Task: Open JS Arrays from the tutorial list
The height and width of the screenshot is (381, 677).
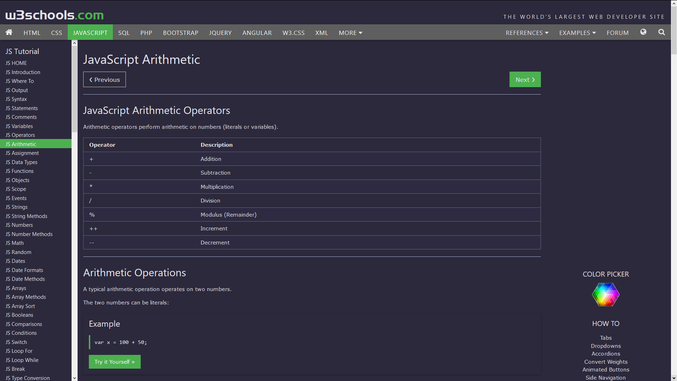Action: click(16, 288)
